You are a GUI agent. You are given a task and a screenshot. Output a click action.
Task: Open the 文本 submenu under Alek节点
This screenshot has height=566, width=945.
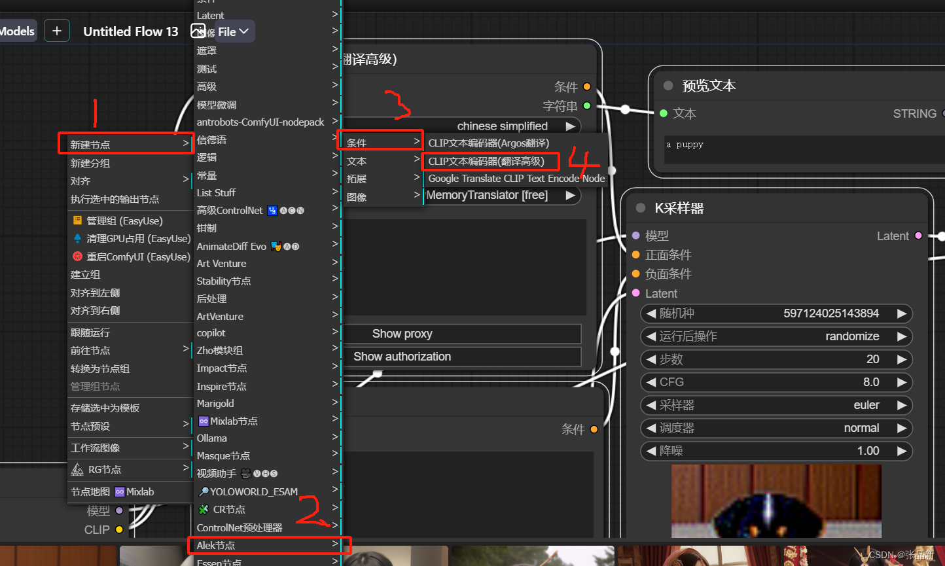point(382,161)
